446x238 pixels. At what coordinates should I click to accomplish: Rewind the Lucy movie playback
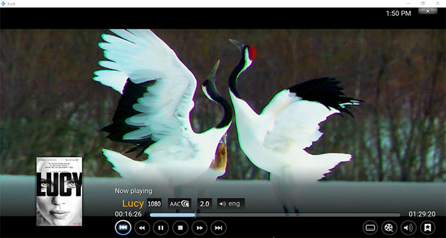pos(141,228)
